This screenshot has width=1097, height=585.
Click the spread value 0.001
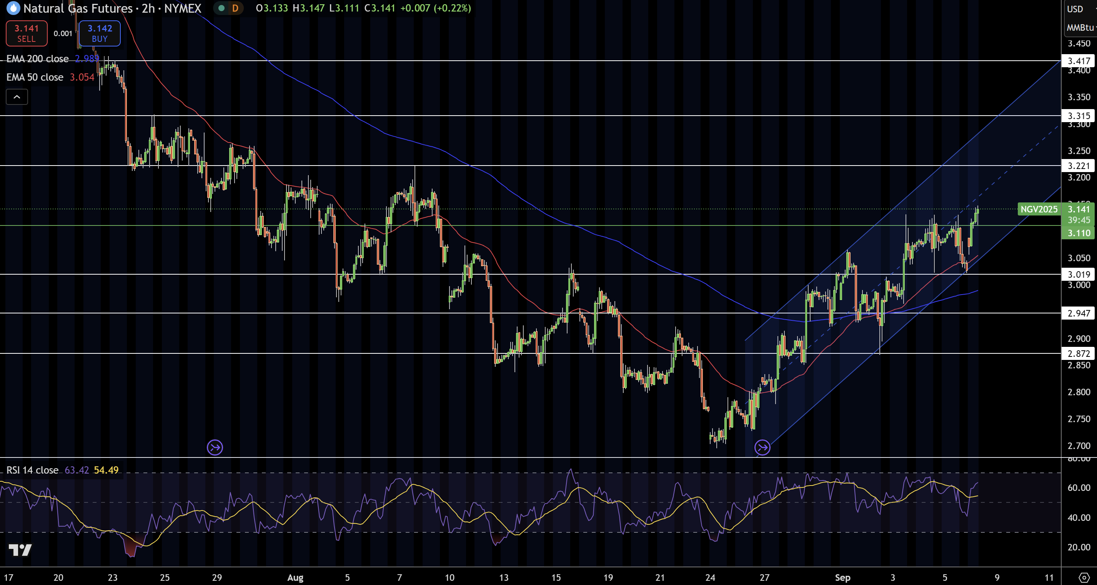[63, 33]
